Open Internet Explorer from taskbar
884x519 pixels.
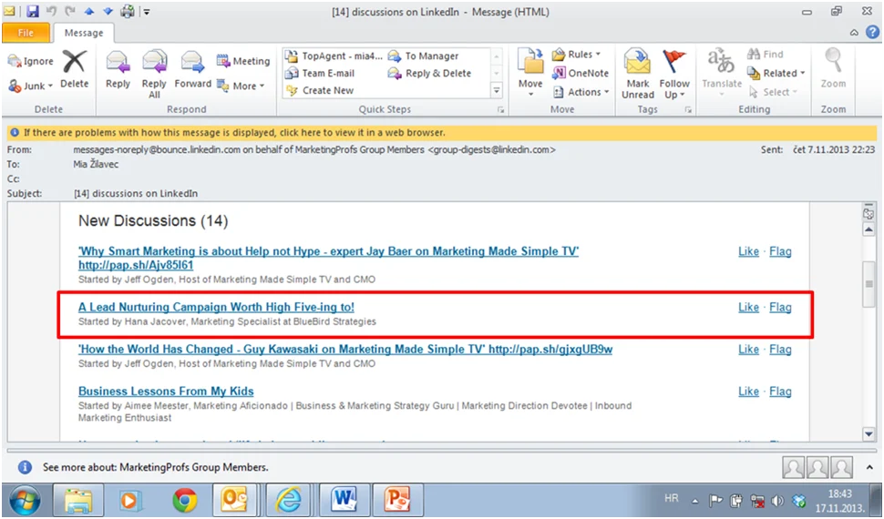[x=289, y=501]
